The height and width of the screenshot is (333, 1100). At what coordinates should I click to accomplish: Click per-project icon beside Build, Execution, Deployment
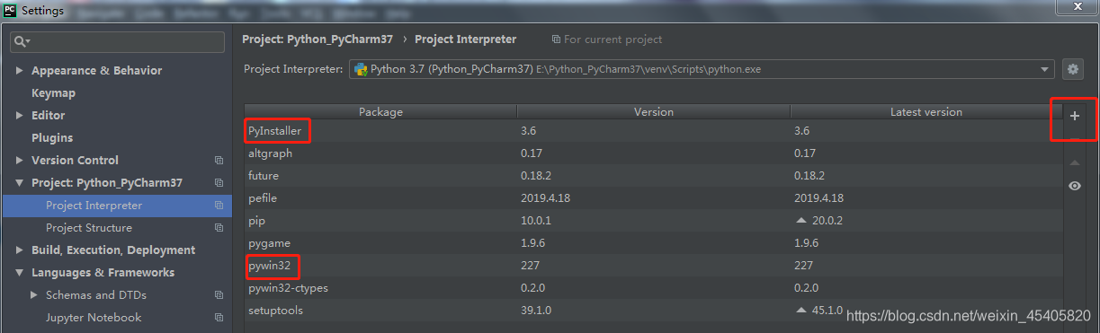(219, 250)
